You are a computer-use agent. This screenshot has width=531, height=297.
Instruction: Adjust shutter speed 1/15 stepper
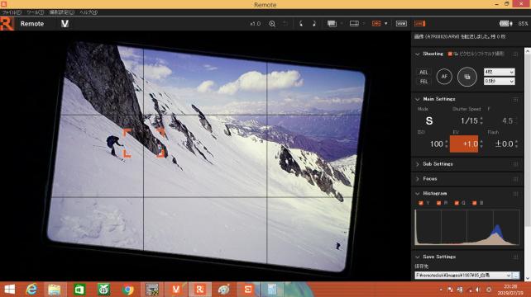pyautogui.click(x=481, y=120)
